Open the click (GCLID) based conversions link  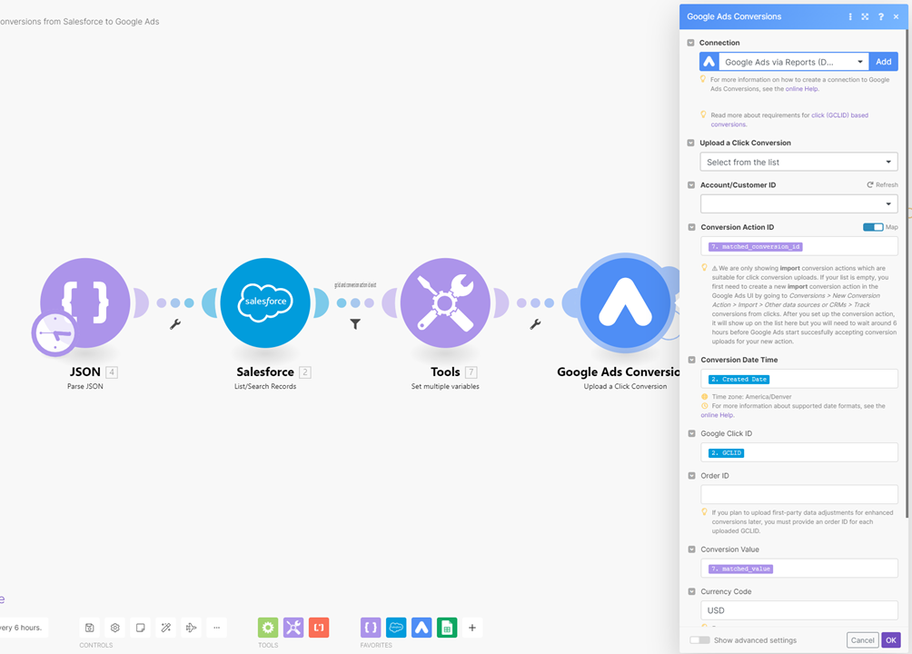click(x=789, y=120)
